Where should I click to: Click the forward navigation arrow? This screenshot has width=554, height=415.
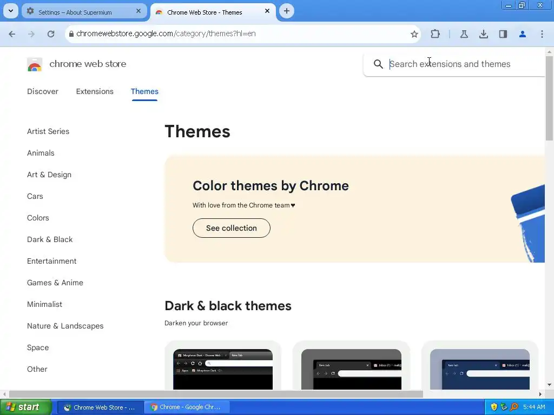point(31,34)
